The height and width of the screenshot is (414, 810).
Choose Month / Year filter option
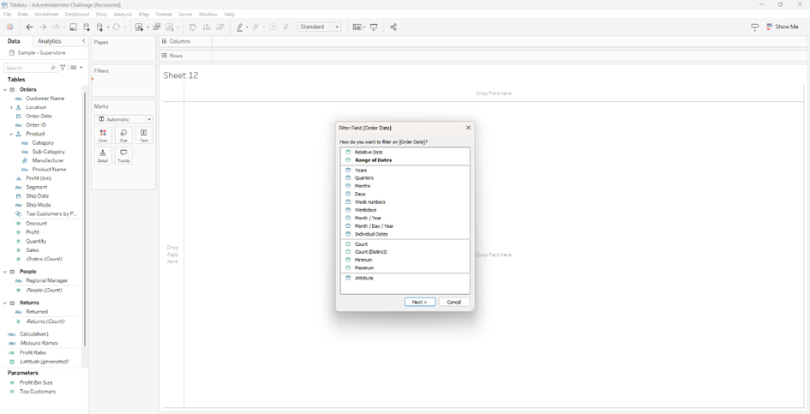[369, 218]
